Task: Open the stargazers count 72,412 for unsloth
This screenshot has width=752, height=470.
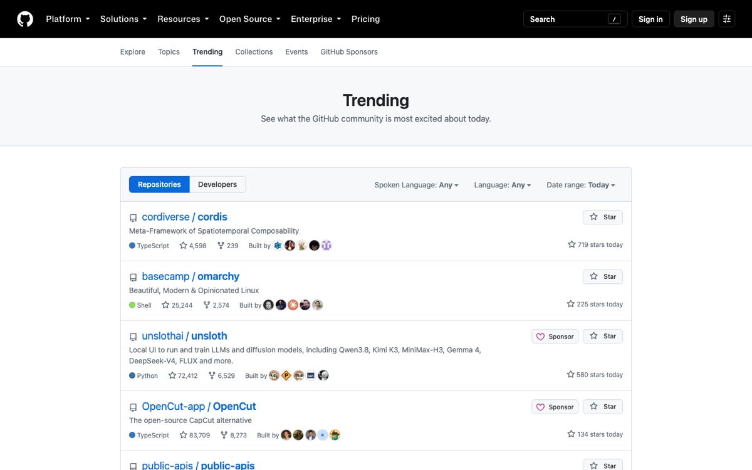Action: point(183,375)
